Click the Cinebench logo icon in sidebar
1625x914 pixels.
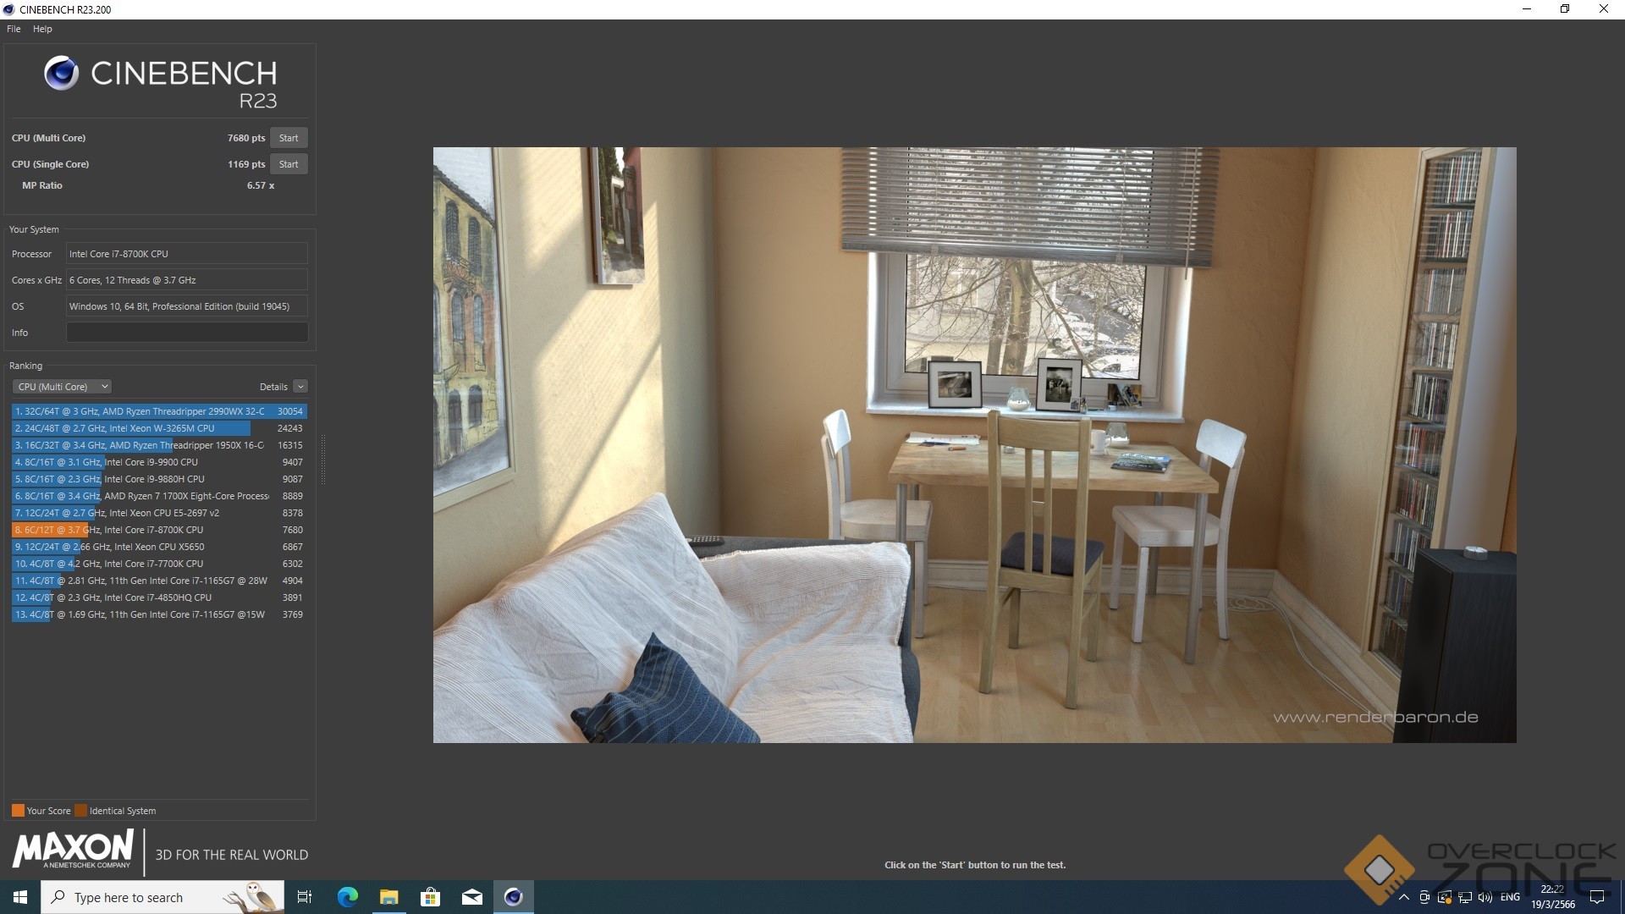(x=61, y=74)
